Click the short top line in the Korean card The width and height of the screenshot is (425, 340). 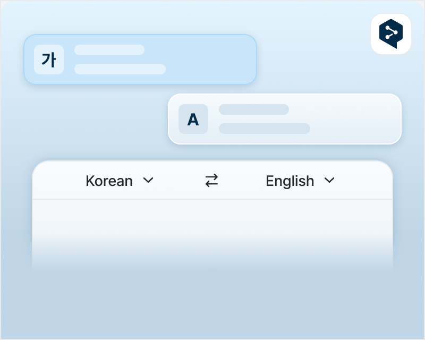tap(109, 50)
